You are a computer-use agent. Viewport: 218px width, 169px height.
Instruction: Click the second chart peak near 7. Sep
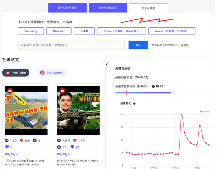(x=200, y=126)
